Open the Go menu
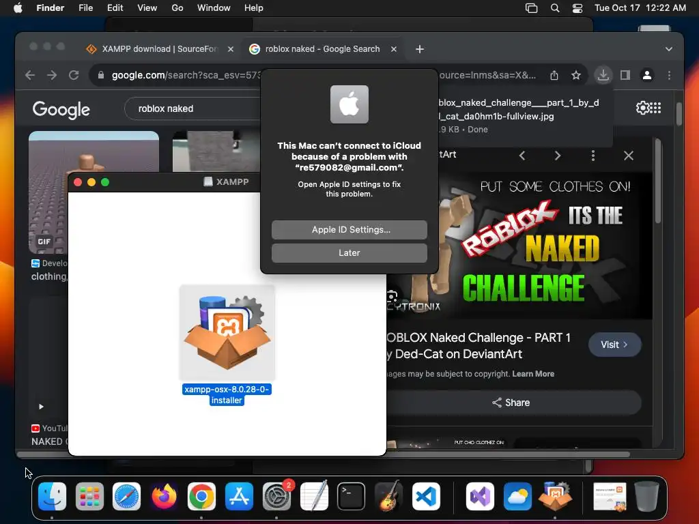This screenshot has width=699, height=524. pos(177,8)
